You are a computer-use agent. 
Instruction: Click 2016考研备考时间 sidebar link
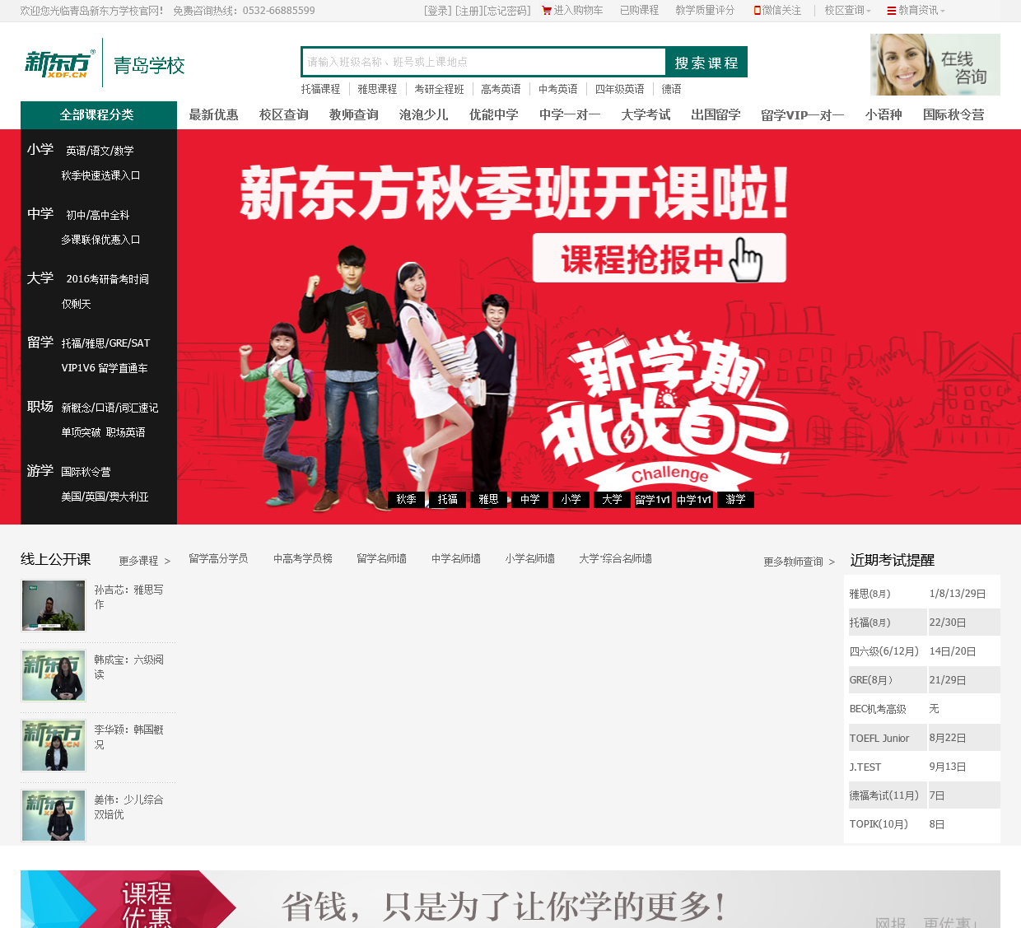108,279
